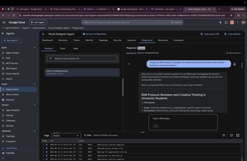This screenshot has width=247, height=161.
Task: Go back using arrow beside Study Designer Agent
Action: [x=43, y=34]
